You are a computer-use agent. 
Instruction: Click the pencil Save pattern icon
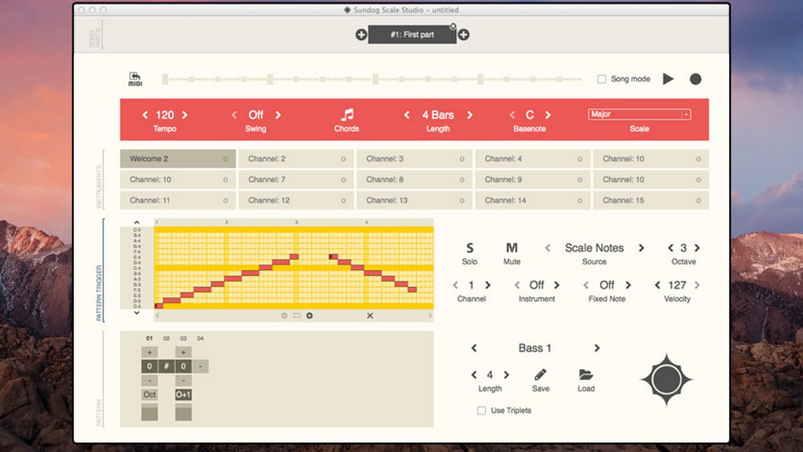[x=540, y=375]
